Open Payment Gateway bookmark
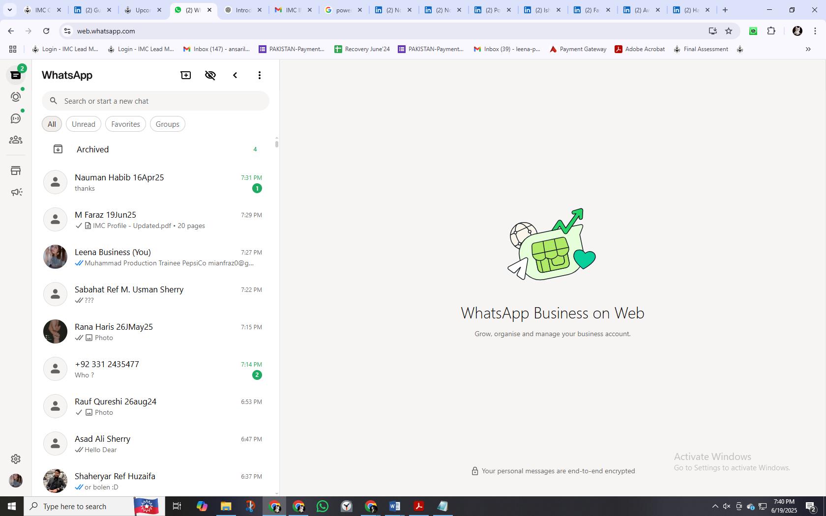Screen dimensions: 826x516 pos(578,49)
